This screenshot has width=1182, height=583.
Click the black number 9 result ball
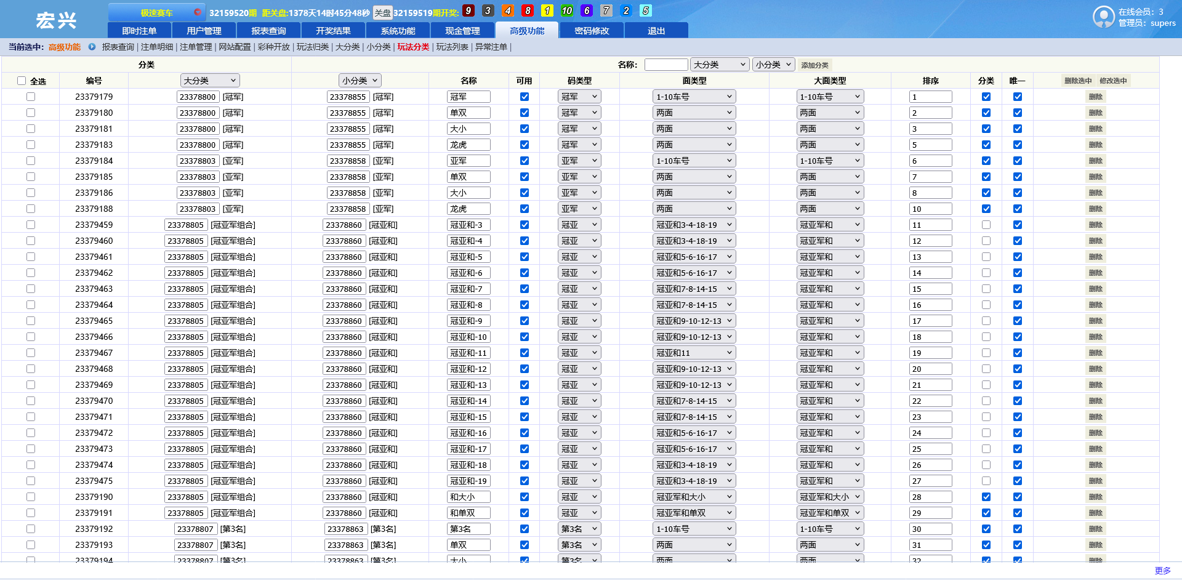tap(468, 10)
